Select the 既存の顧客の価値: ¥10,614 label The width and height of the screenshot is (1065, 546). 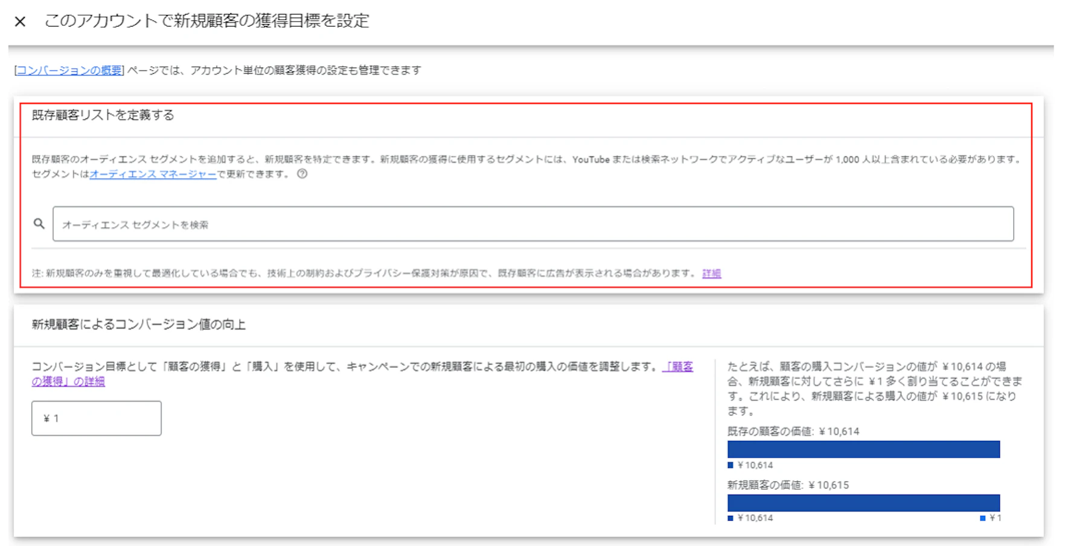tap(793, 431)
